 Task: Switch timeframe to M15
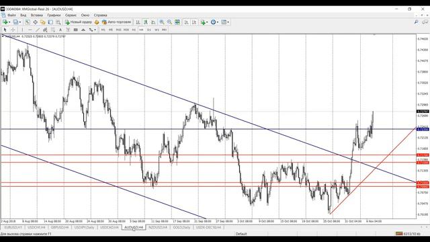pos(118,30)
